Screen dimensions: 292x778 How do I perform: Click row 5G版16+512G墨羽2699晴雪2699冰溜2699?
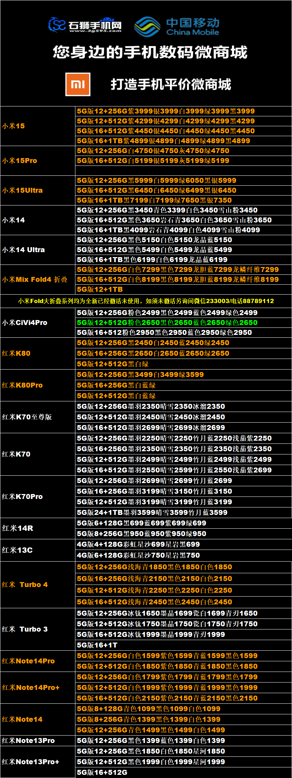[x=183, y=428]
